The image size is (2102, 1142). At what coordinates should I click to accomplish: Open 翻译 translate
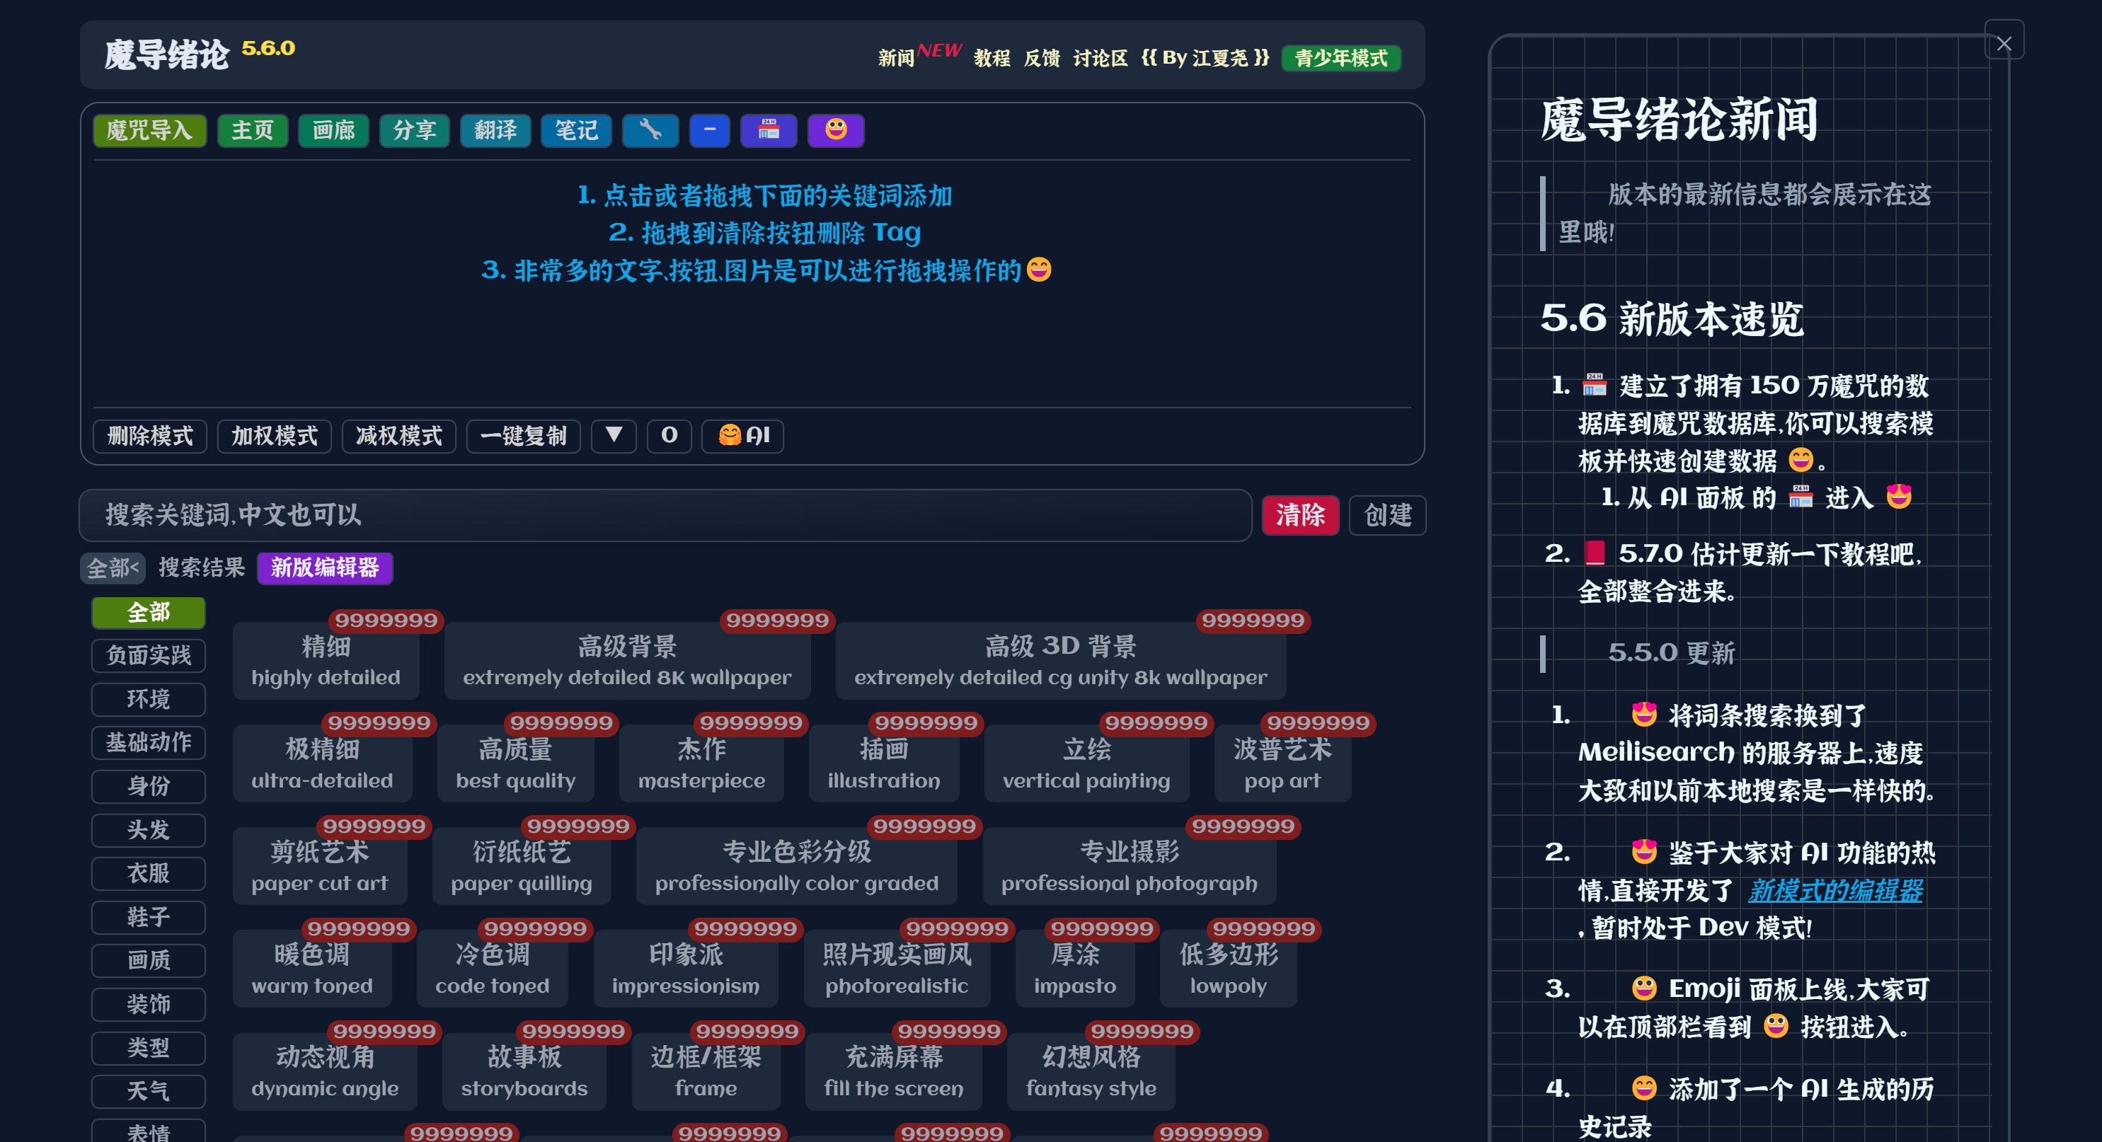pos(495,130)
